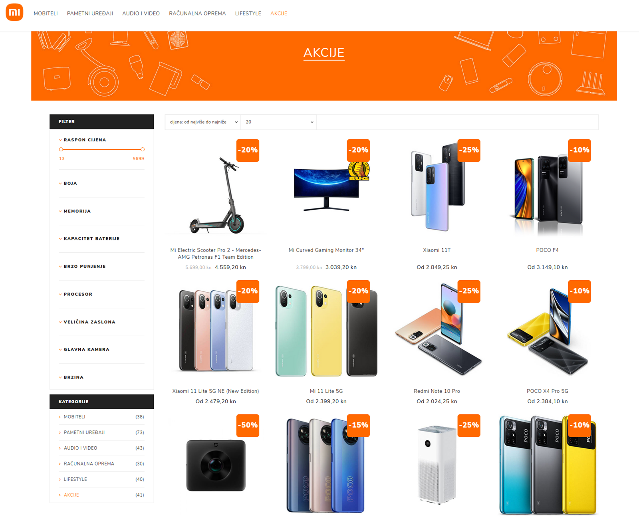Click the -20% badge on Mi Electric Scooter
Viewport: 639px width, 519px height.
[248, 151]
